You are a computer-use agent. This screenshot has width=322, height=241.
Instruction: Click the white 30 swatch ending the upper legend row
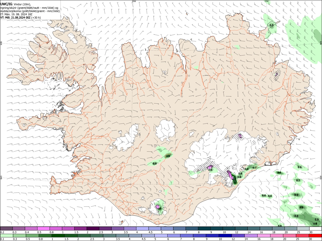point(316,229)
